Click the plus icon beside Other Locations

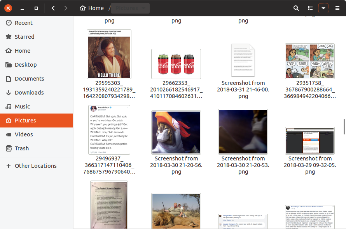(9, 165)
